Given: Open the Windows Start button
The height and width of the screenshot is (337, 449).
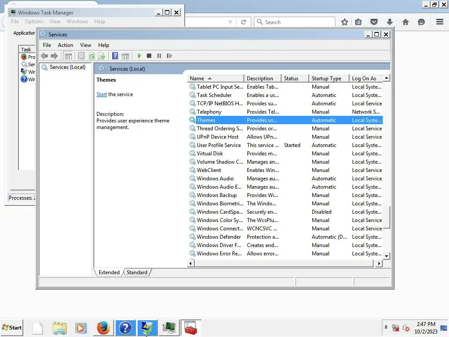Looking at the screenshot, I should pyautogui.click(x=12, y=327).
